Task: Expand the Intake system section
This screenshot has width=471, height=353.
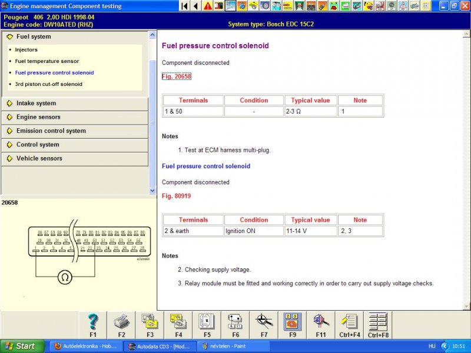Action: coord(75,104)
